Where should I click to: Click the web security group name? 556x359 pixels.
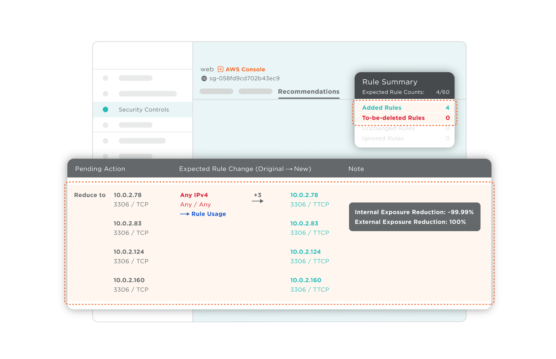coord(207,69)
